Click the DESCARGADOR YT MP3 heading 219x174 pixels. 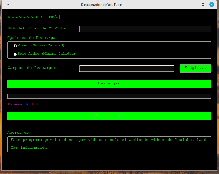pos(32,17)
